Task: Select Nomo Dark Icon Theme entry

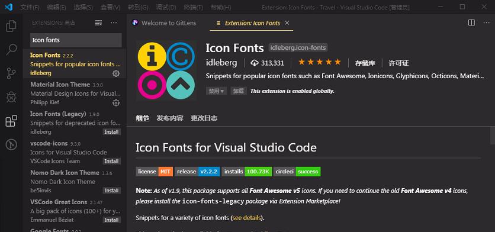Action: point(75,181)
